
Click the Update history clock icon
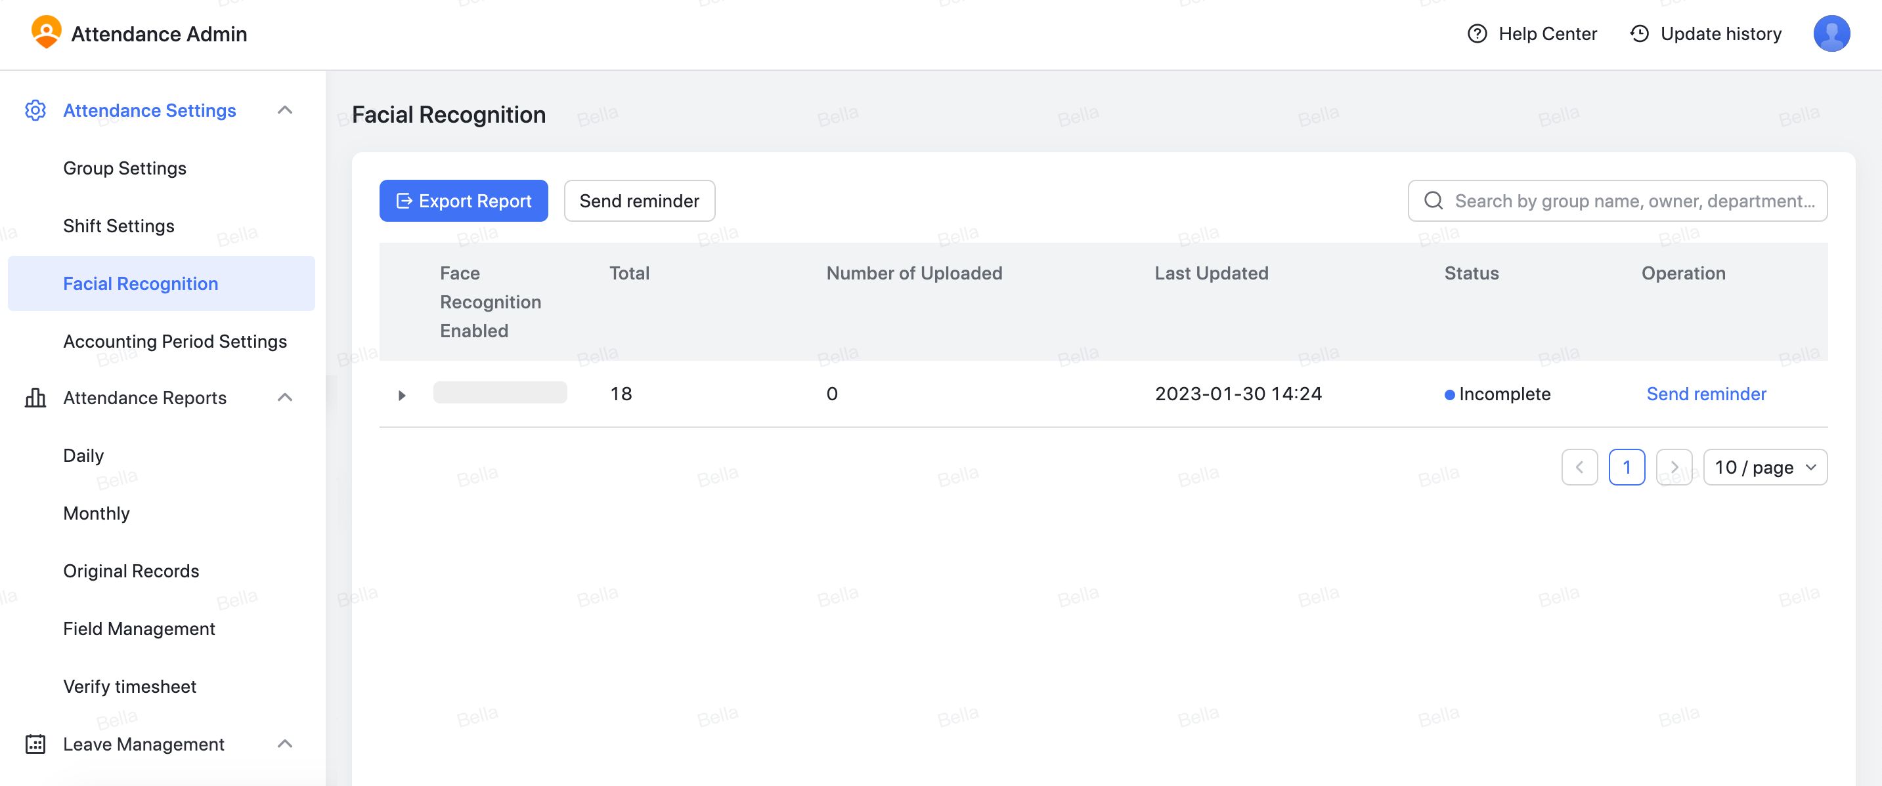pos(1639,33)
